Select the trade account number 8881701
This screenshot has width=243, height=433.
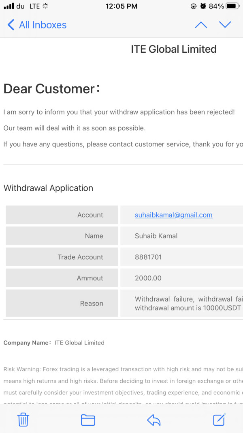[148, 257]
